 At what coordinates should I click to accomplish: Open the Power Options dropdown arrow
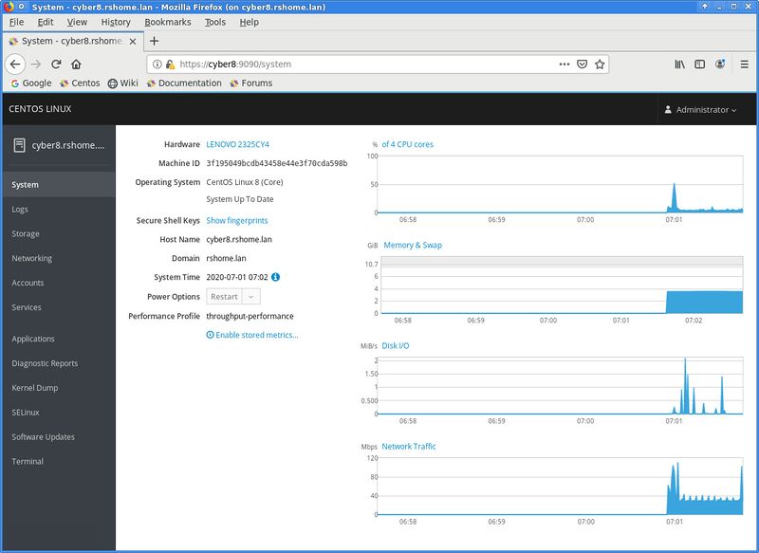pos(251,297)
